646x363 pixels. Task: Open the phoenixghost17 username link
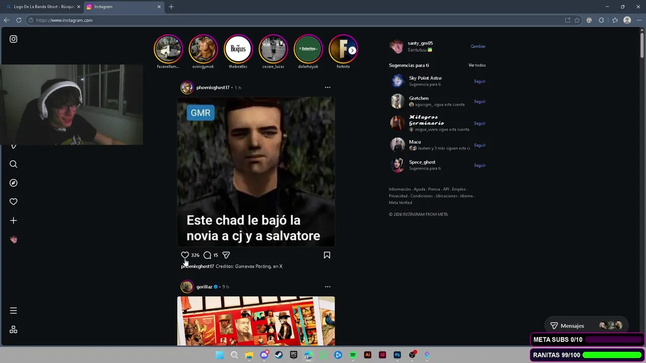pos(213,88)
